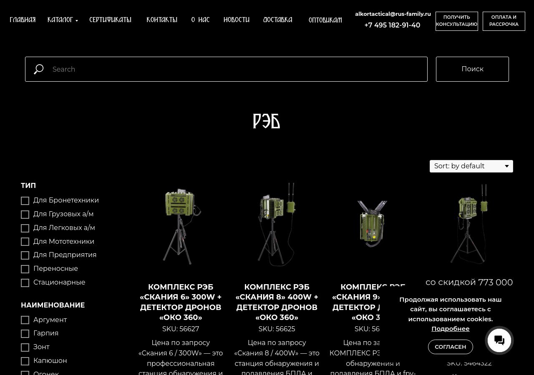Viewport: 534px width, 375px height.
Task: Open the Доставка navigation page
Action: pos(277,20)
